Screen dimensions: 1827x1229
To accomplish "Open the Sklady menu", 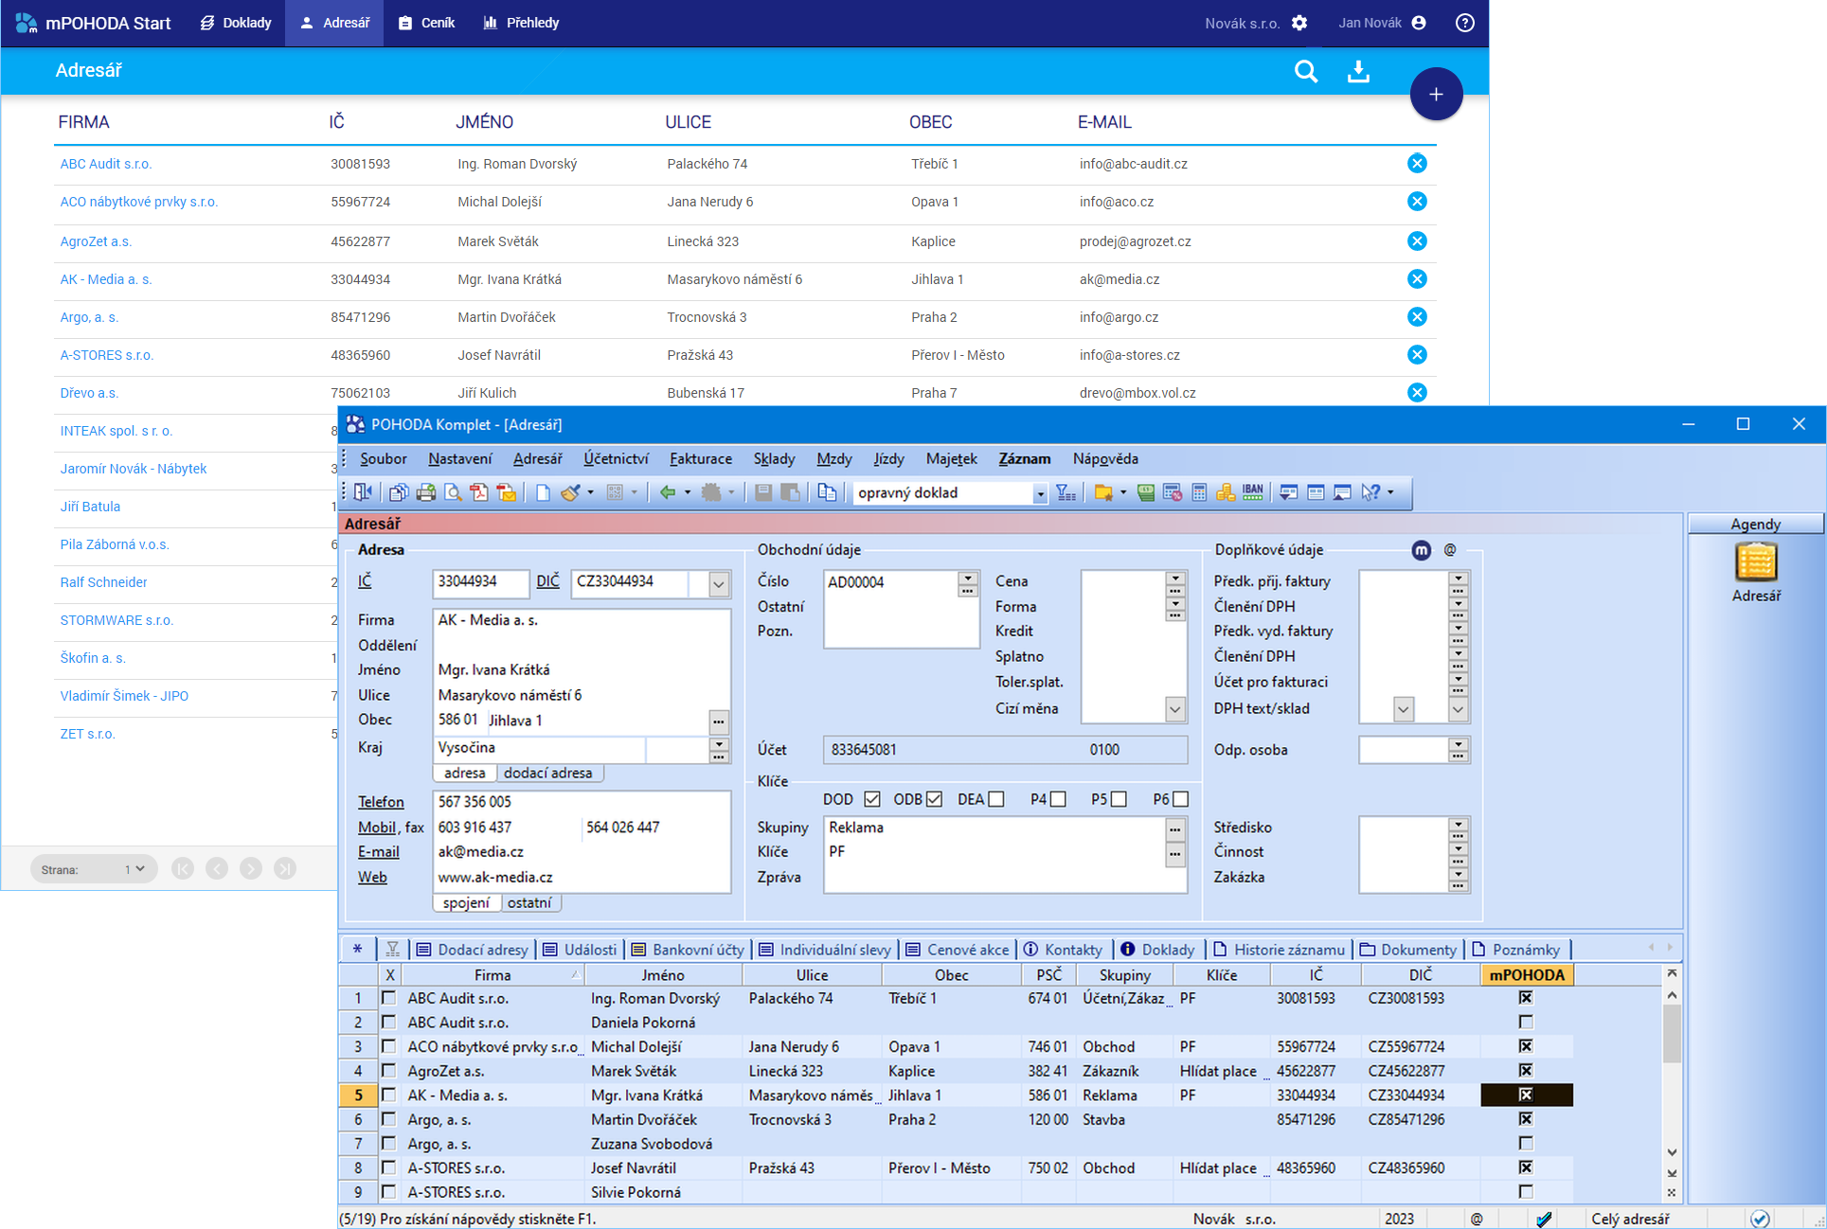I will pos(774,459).
